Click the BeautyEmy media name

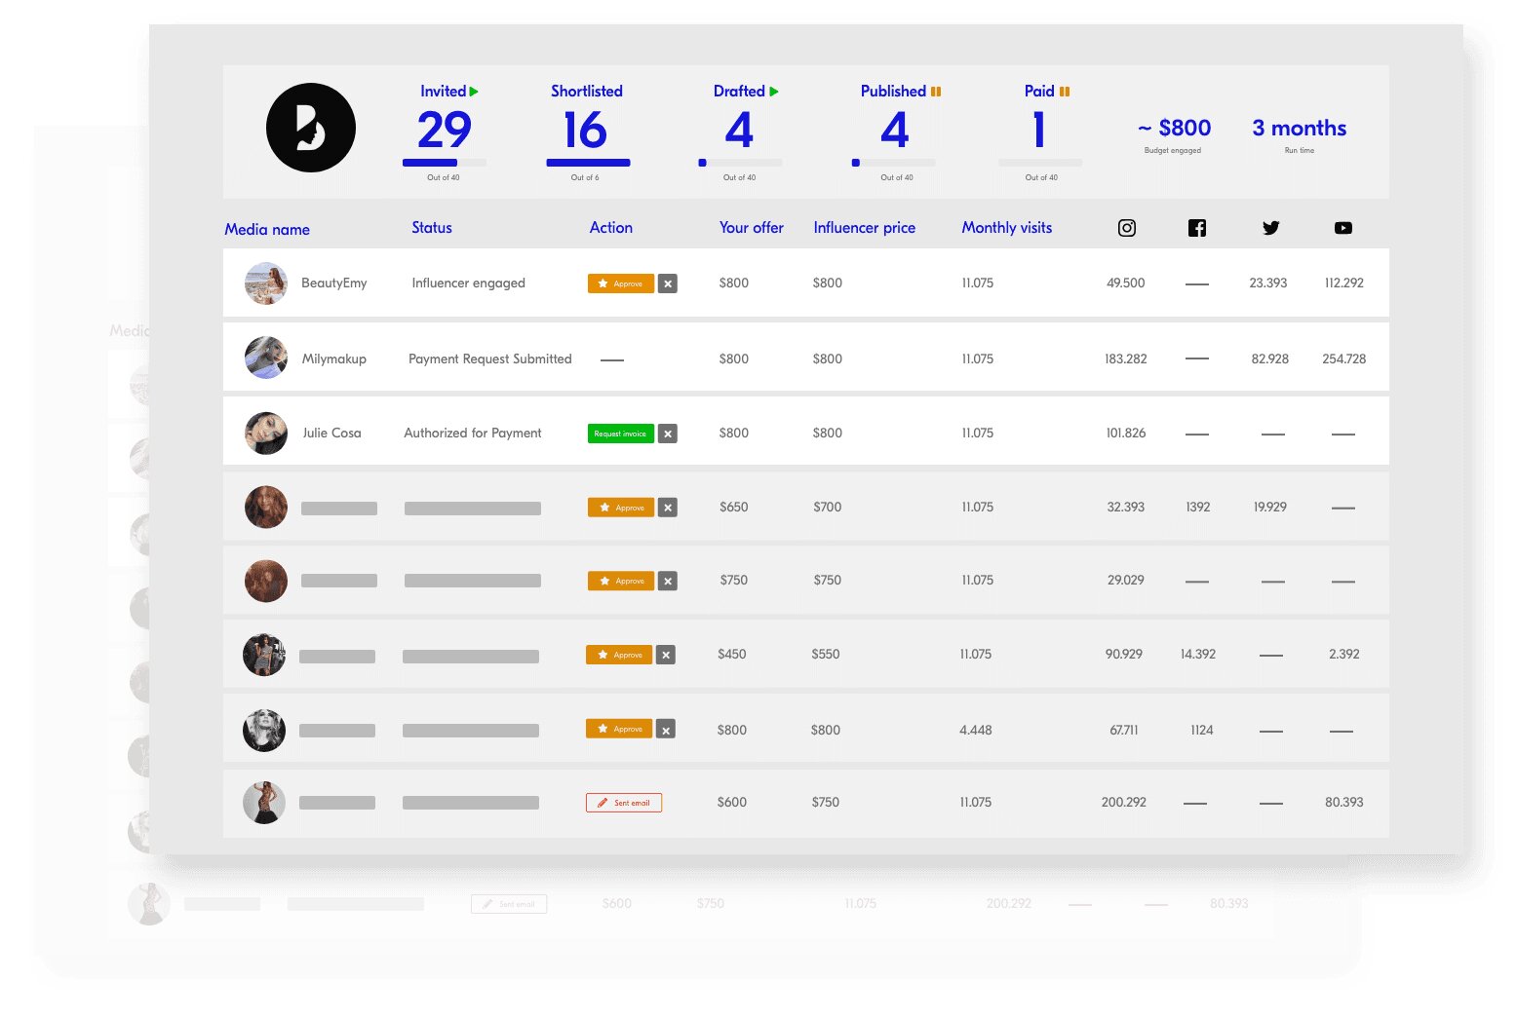tap(334, 283)
